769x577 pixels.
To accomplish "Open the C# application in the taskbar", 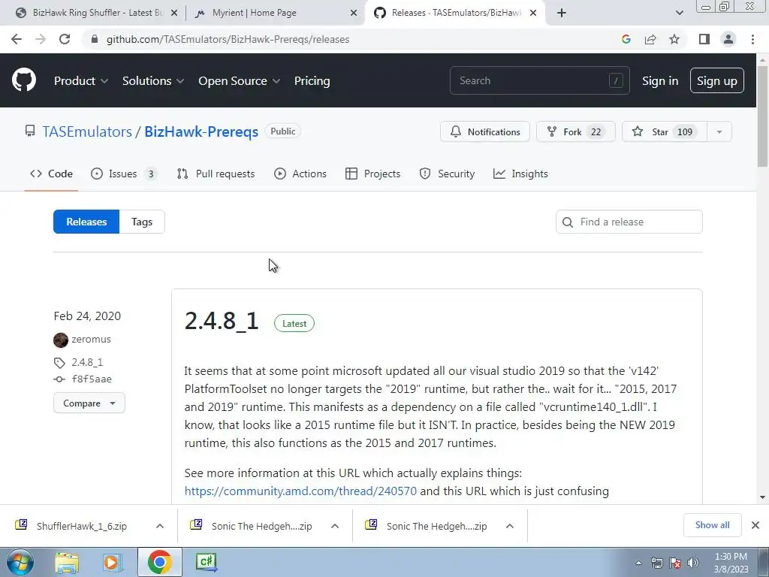I will point(206,562).
